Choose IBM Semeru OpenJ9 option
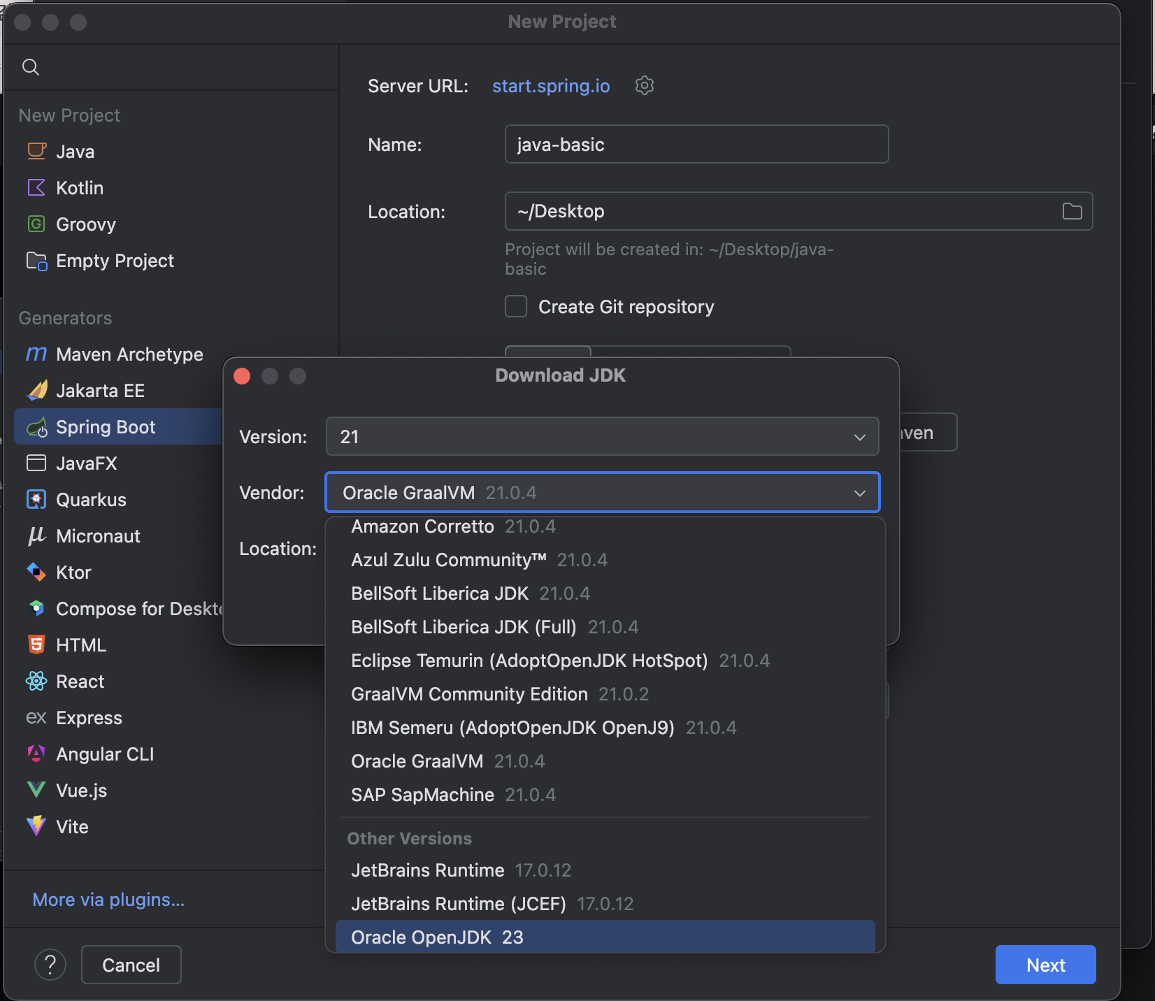Image resolution: width=1155 pixels, height=1001 pixels. (605, 728)
